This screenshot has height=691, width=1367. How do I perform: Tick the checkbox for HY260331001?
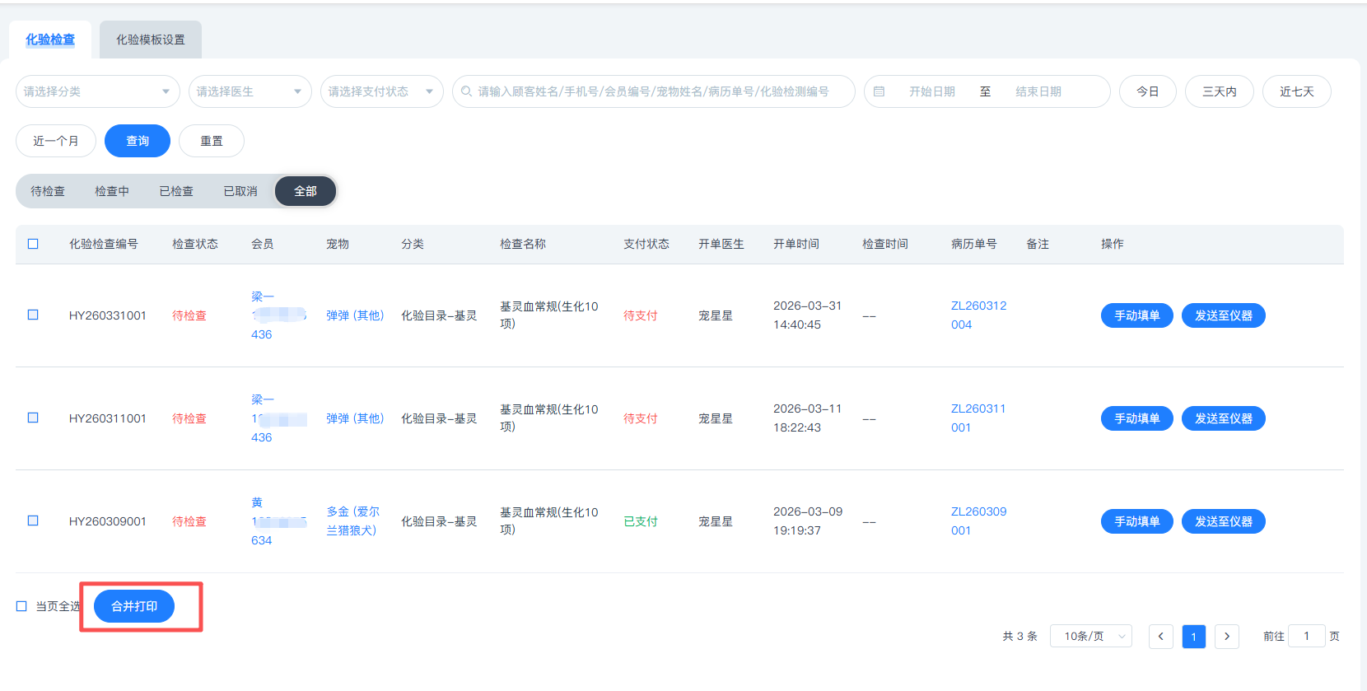(x=33, y=315)
